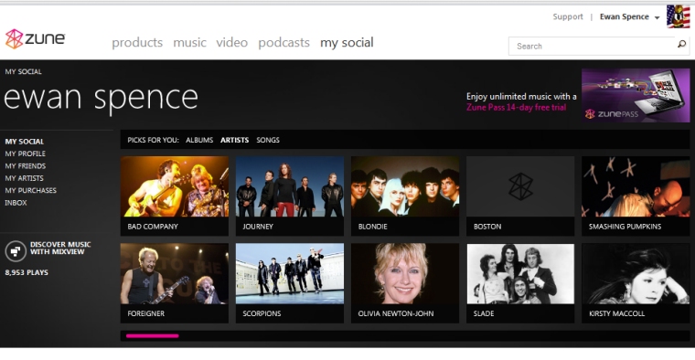The image size is (695, 360).
Task: Open the Journey artist thumbnail
Action: (x=290, y=186)
